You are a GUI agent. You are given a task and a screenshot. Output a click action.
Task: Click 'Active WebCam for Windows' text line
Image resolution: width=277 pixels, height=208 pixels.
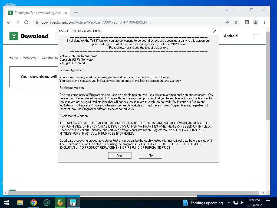tap(78, 56)
